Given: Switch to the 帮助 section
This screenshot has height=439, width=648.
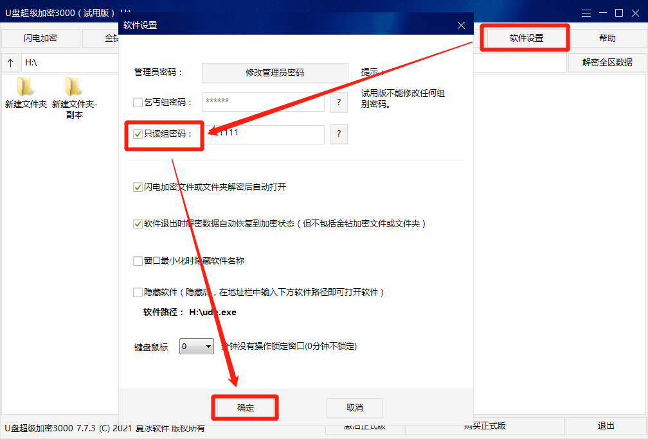Looking at the screenshot, I should pos(606,38).
